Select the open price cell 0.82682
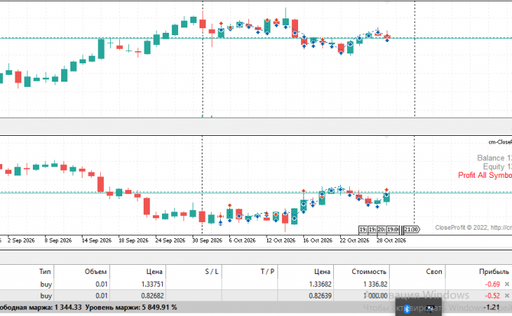Viewport: 512px width, 316px height. click(x=153, y=296)
